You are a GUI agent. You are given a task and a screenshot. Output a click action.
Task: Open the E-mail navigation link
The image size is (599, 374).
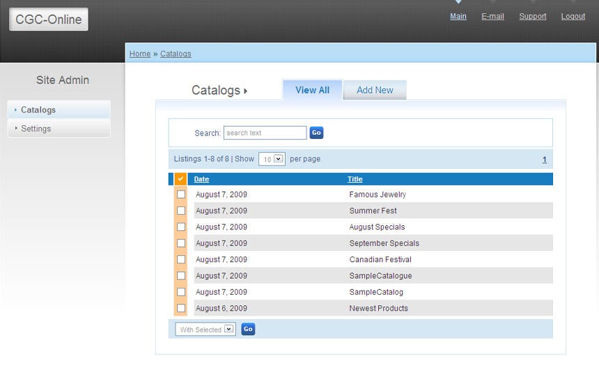click(x=492, y=17)
